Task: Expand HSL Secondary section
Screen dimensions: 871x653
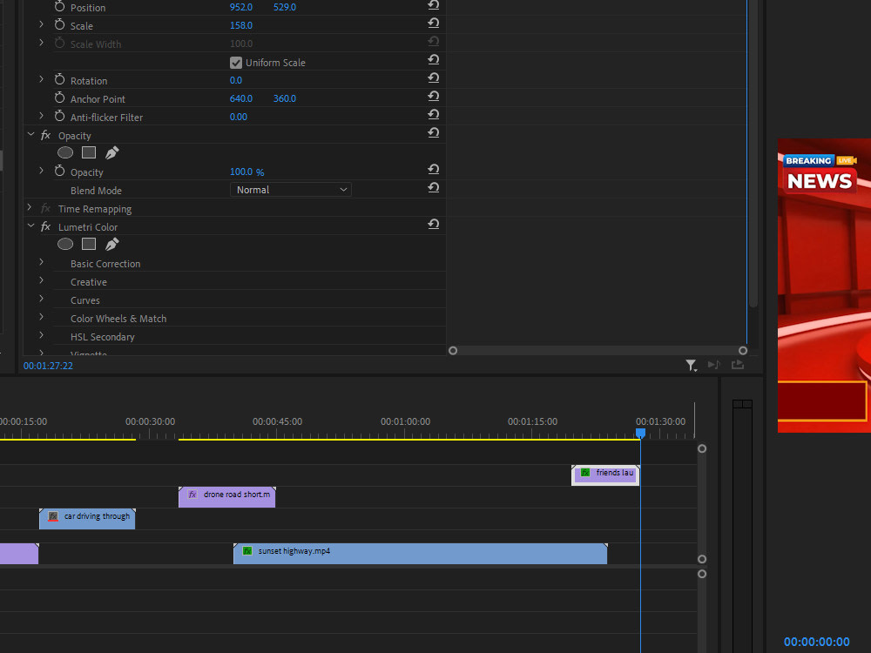Action: click(x=41, y=336)
